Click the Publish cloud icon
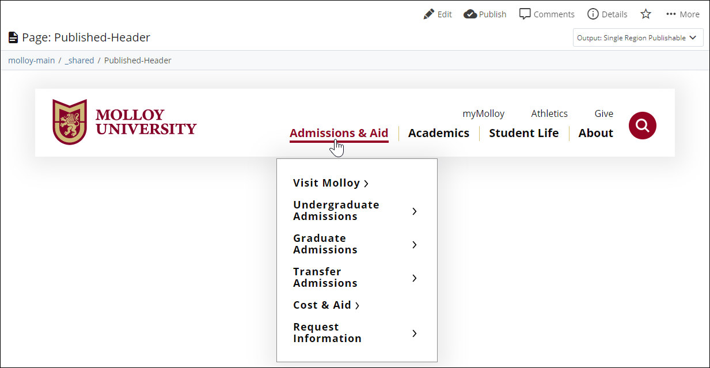710x368 pixels. 469,14
